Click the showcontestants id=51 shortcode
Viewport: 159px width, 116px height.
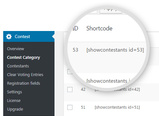(117, 107)
